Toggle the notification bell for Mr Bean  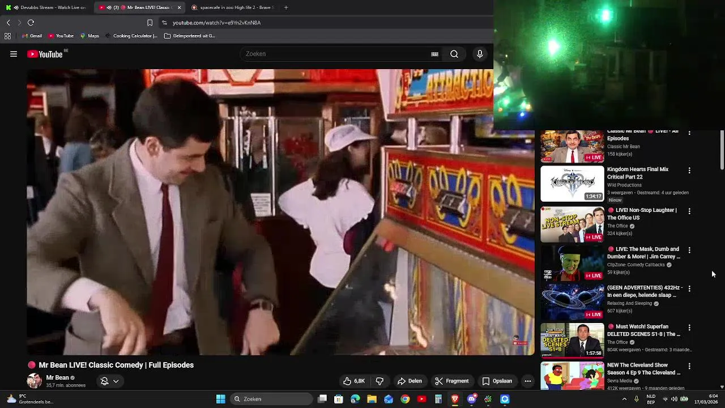(x=104, y=381)
